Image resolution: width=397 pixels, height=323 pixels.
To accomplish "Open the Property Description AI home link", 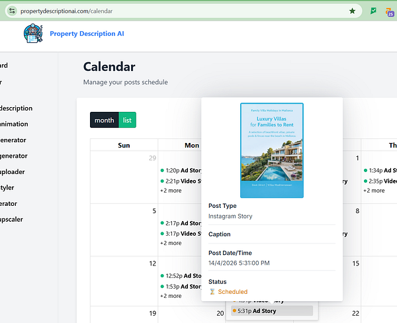I will point(87,34).
